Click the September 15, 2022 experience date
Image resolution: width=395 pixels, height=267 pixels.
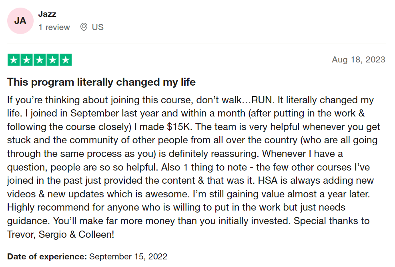pos(128,257)
